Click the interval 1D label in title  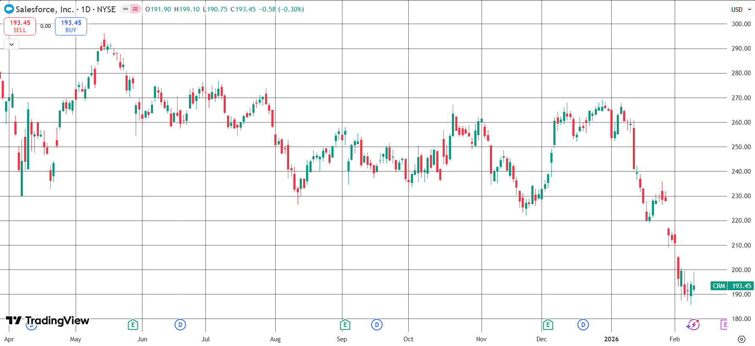[86, 9]
